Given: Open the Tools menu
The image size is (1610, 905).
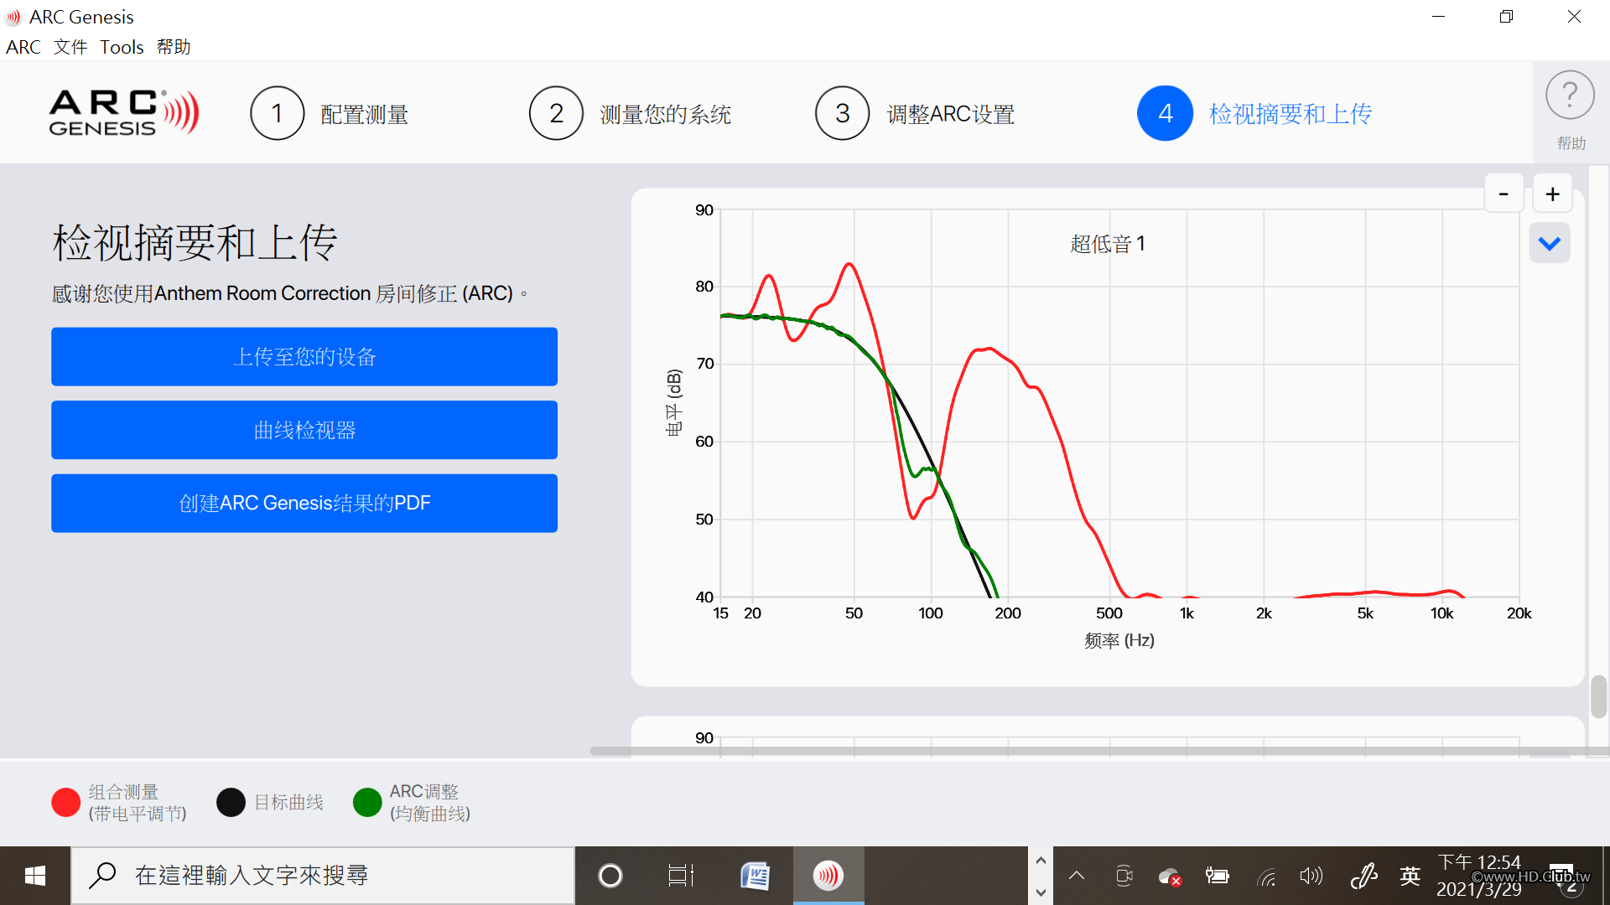Looking at the screenshot, I should pos(122,47).
